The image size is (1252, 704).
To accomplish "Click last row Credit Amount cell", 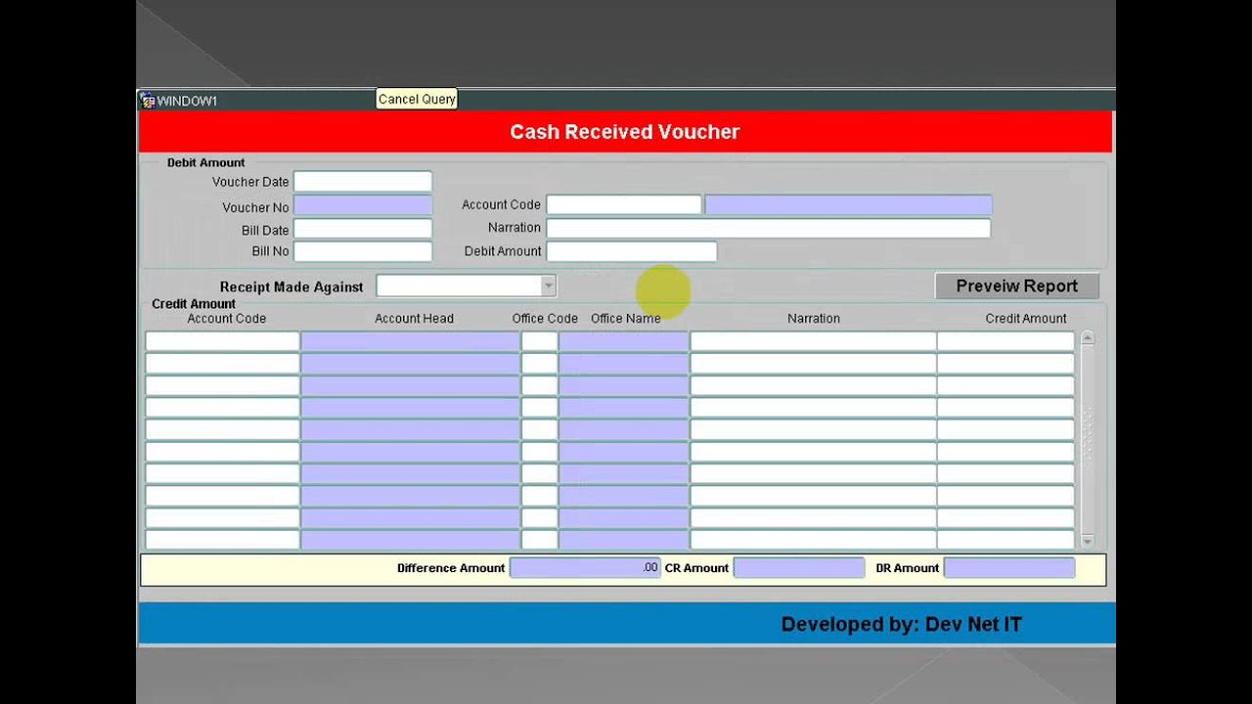I will click(x=1006, y=540).
